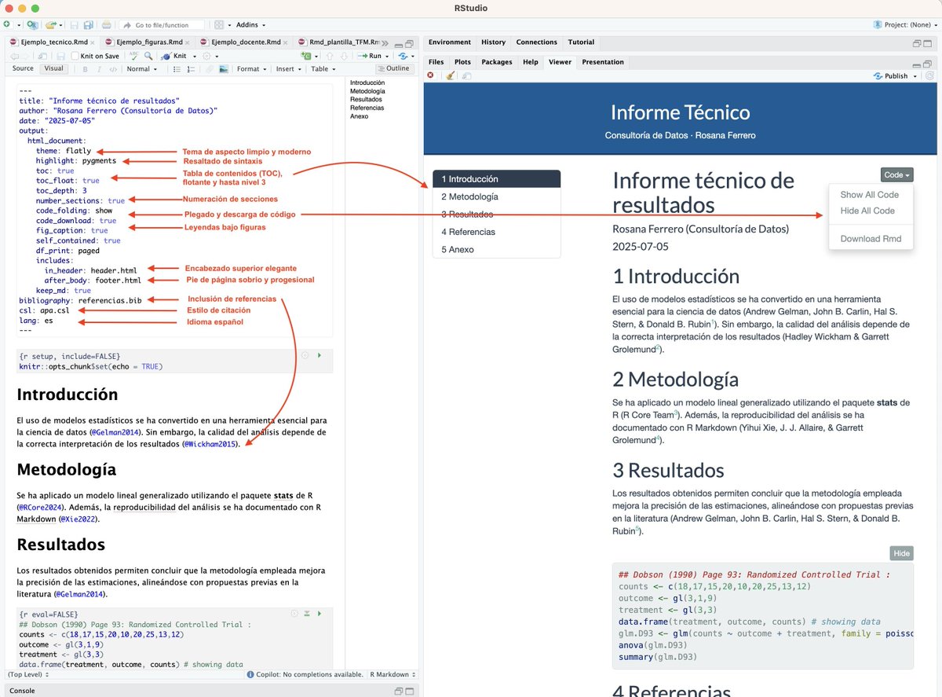
Task: Click the Save All double-floppy icon
Action: pos(88,25)
